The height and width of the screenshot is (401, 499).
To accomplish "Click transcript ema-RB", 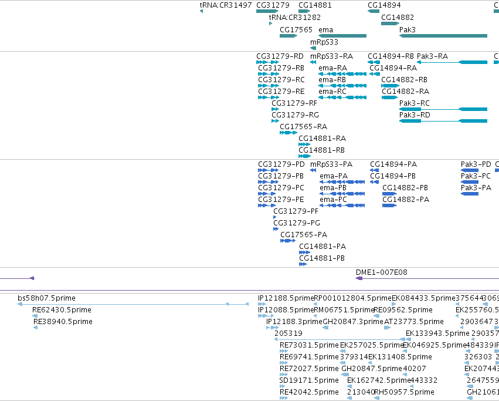I will tap(332, 80).
